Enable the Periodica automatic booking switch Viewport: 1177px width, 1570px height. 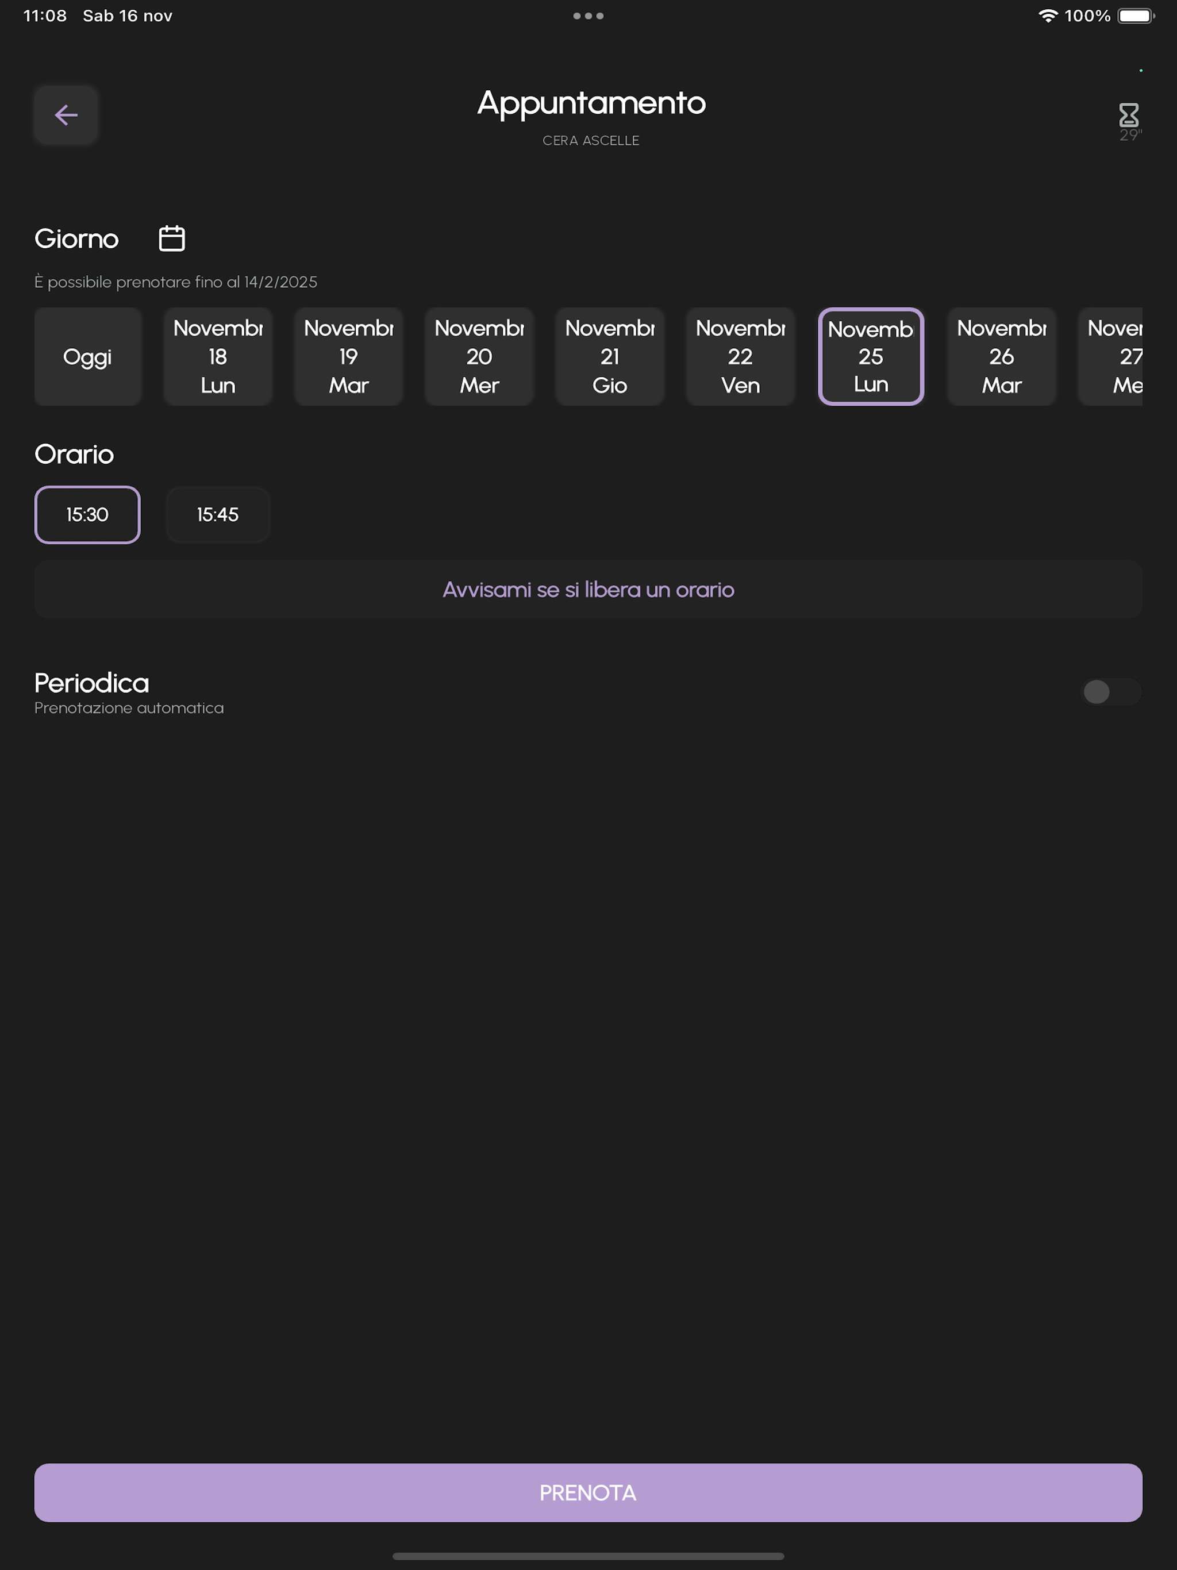click(1111, 691)
